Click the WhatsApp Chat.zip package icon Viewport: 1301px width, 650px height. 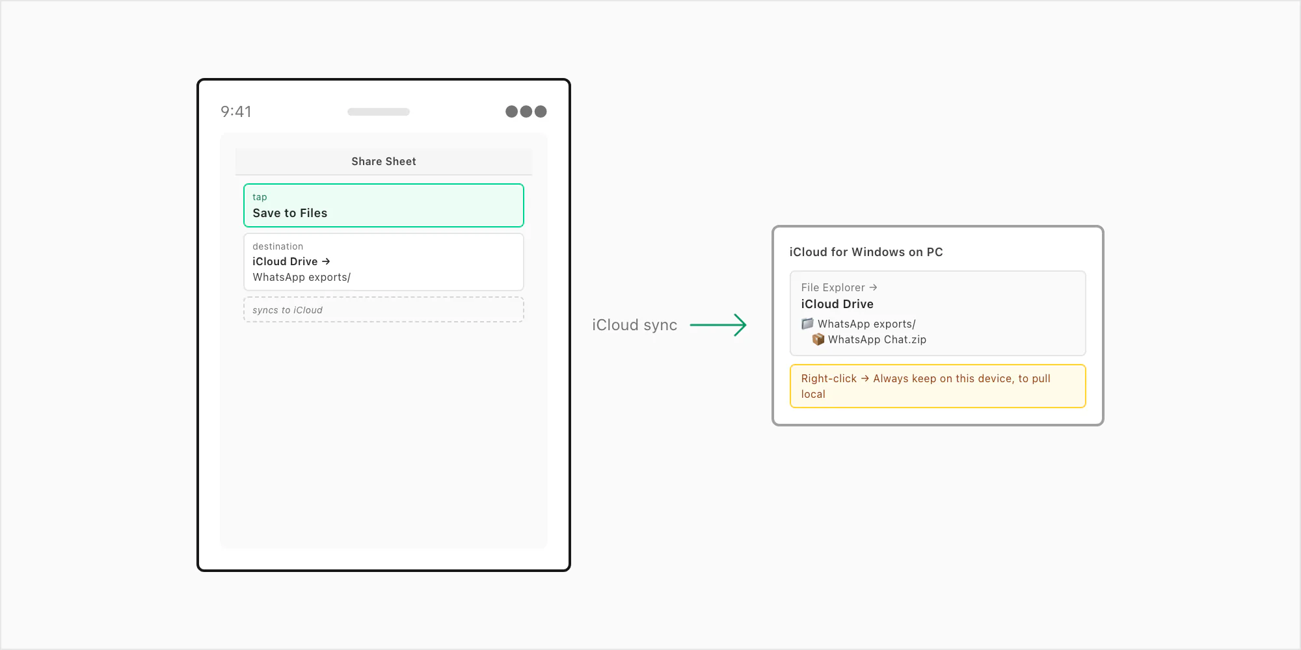(x=818, y=339)
